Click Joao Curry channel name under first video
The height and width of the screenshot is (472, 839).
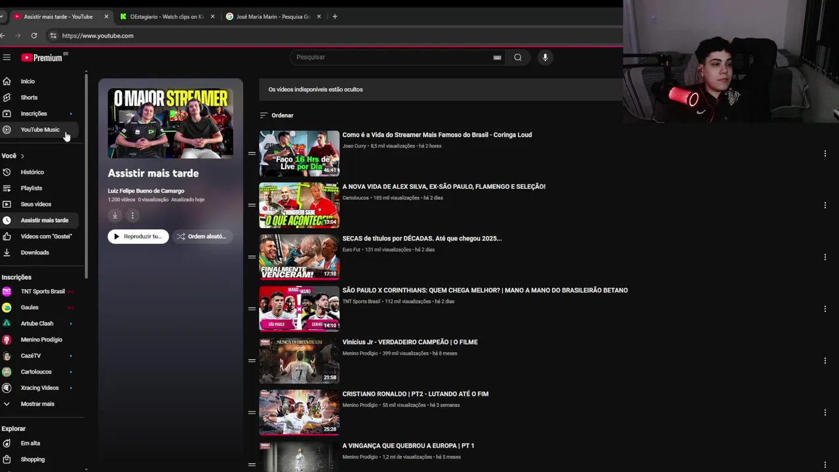[x=354, y=146]
